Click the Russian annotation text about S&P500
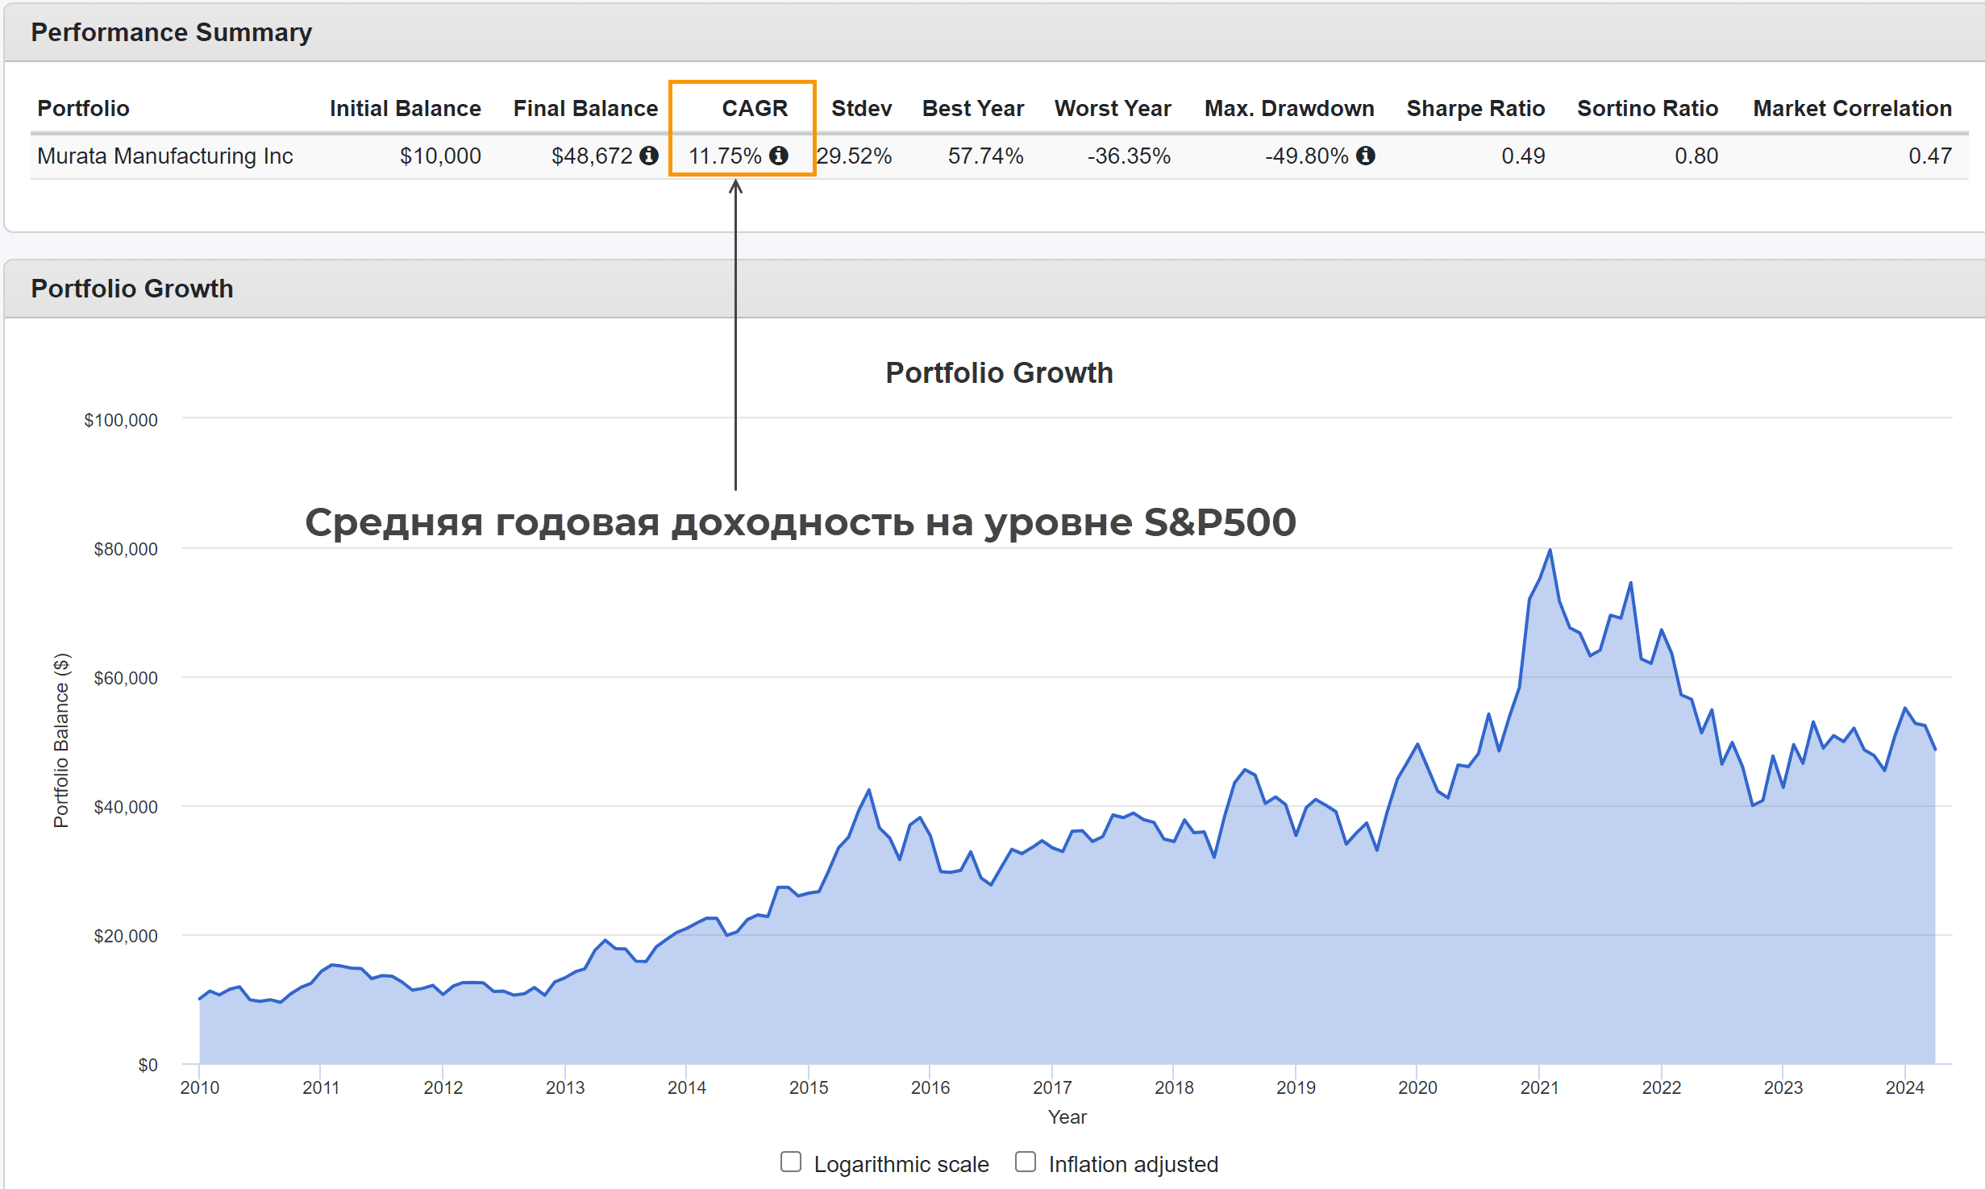 (x=800, y=522)
